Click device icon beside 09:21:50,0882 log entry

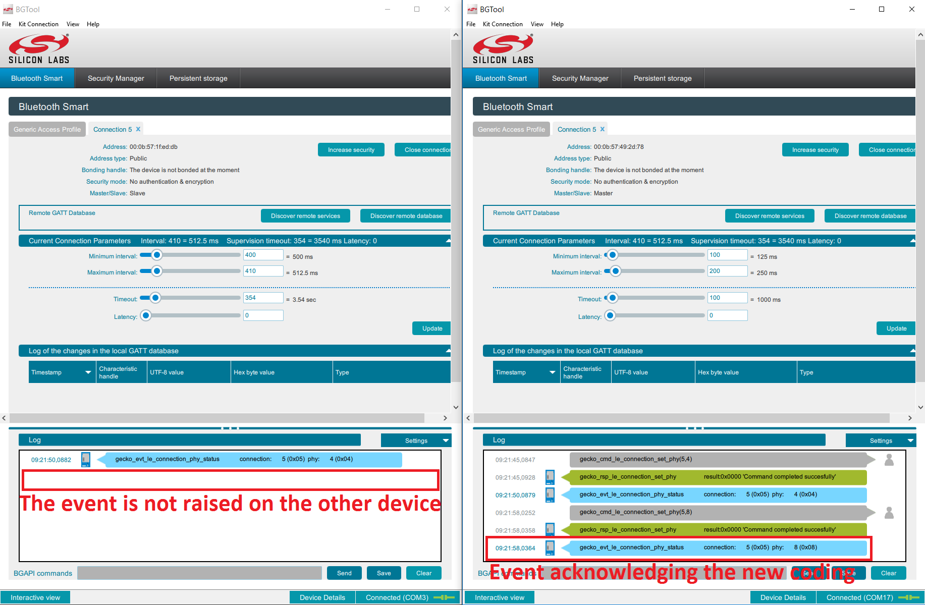click(86, 460)
